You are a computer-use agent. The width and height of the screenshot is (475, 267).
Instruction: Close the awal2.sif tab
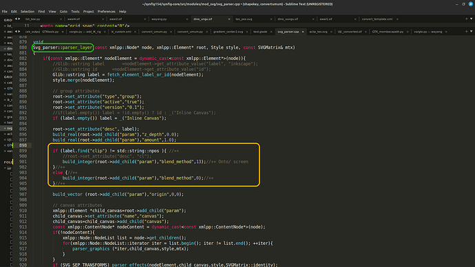tap(145, 19)
